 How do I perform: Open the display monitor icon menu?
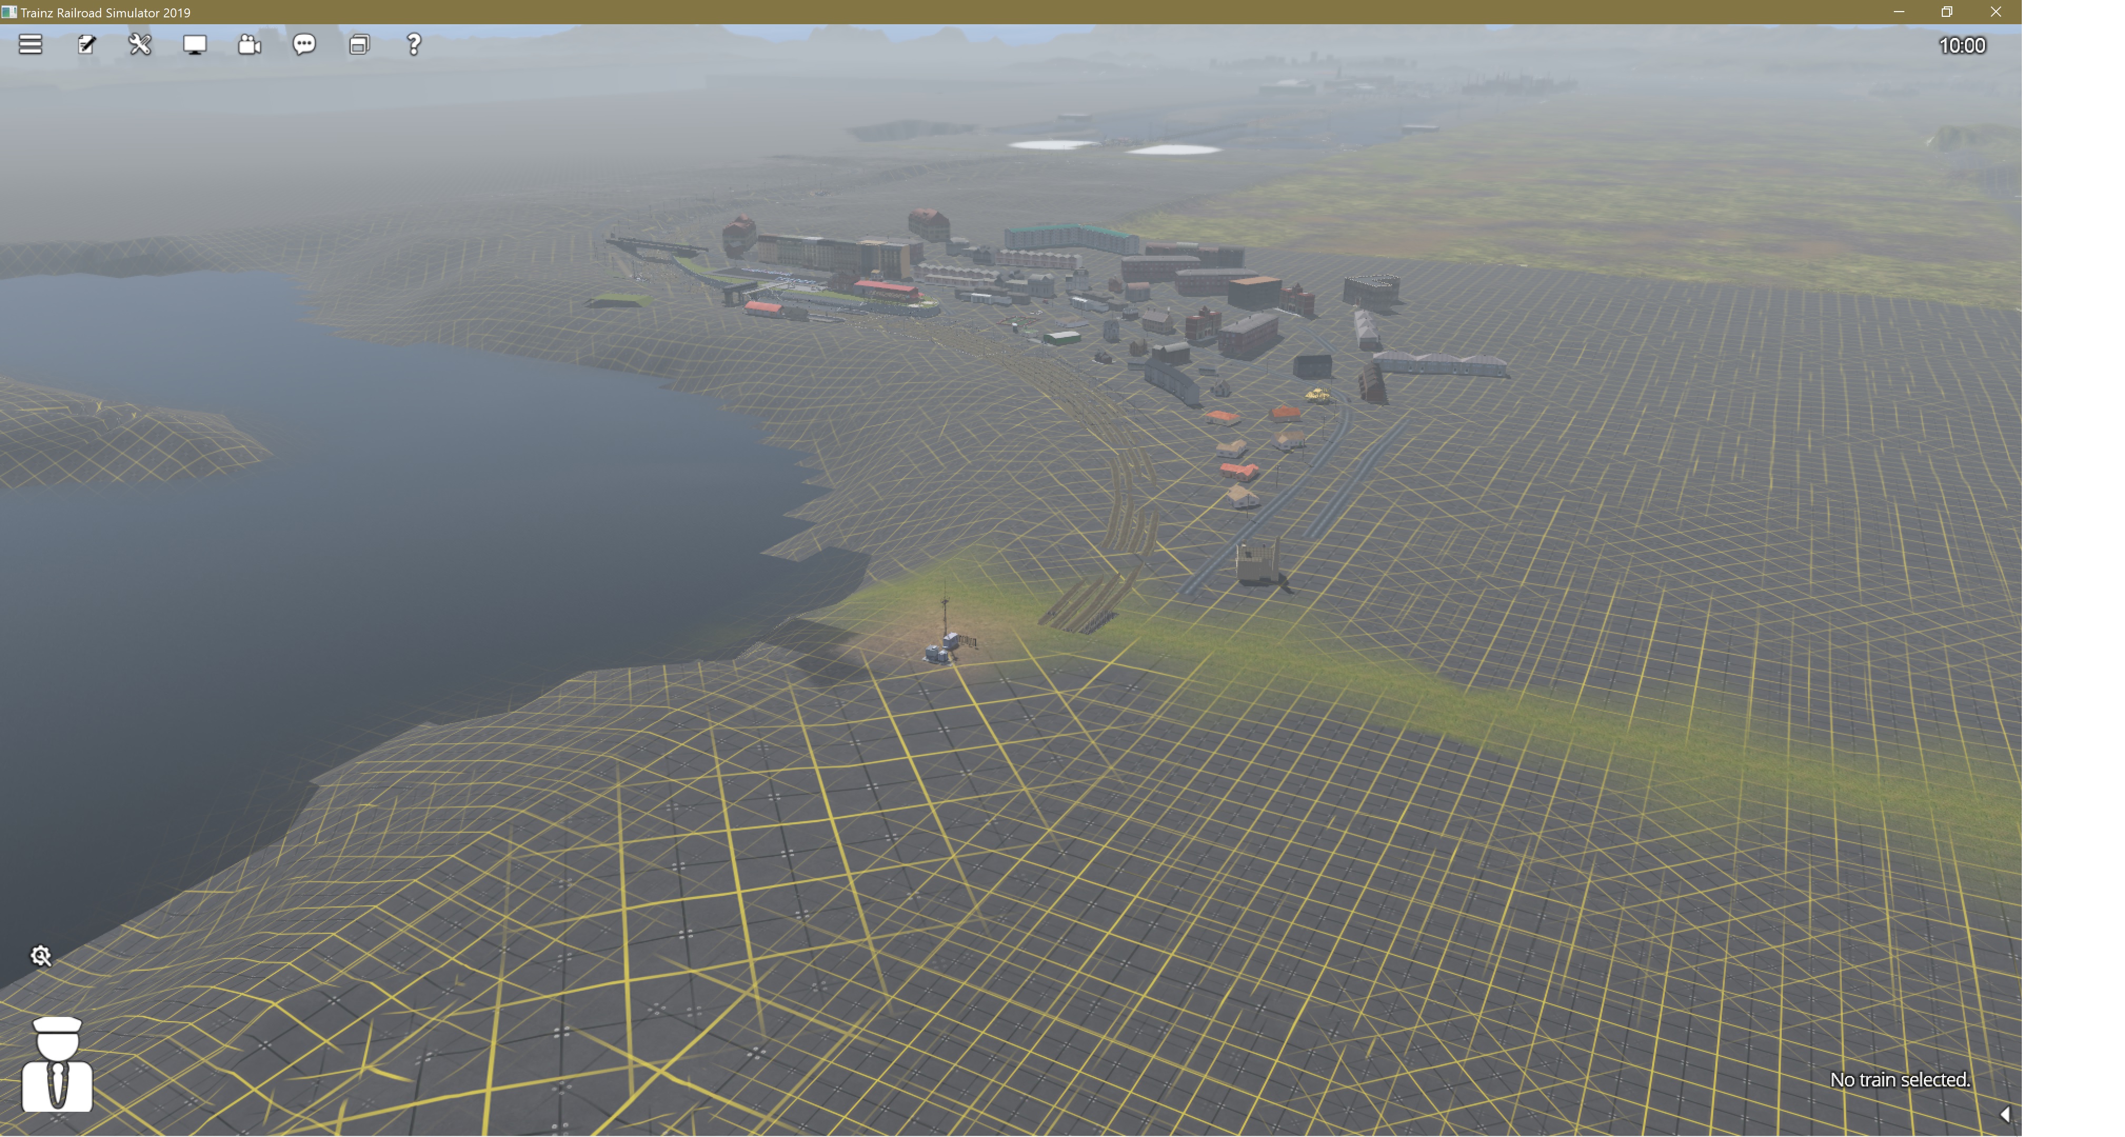(x=195, y=45)
